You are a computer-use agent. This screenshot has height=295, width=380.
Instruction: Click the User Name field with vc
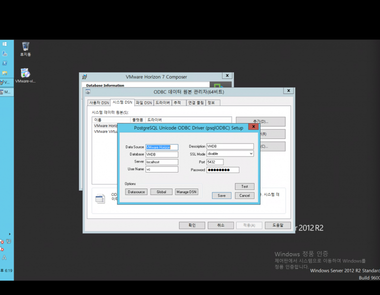(162, 169)
